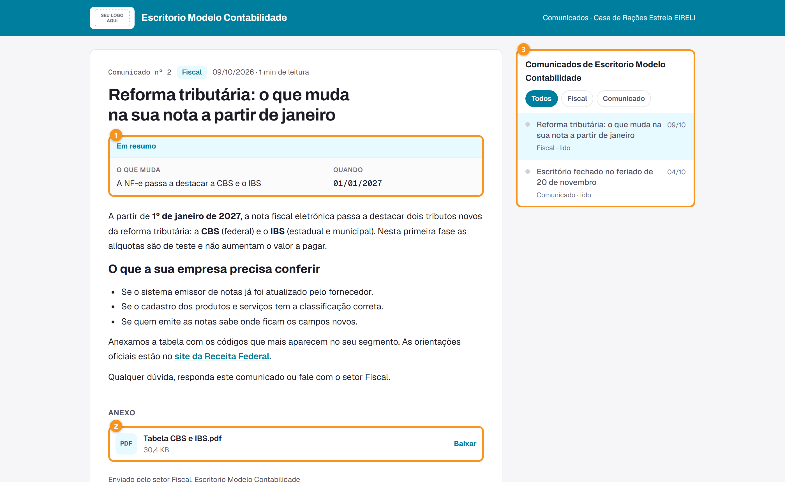This screenshot has height=482, width=785.
Task: Click the Escritorio Modelo Contabilidade header title
Action: [x=214, y=18]
